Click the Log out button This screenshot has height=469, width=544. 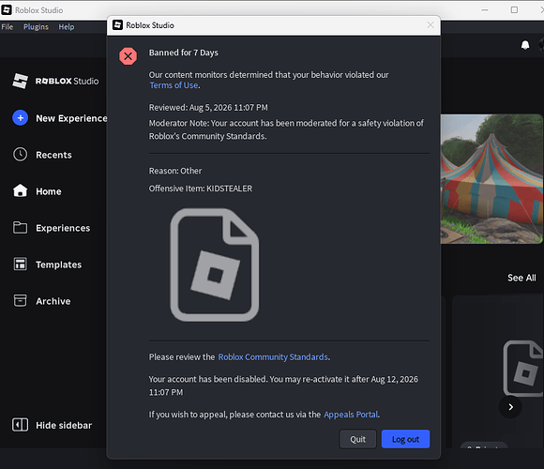405,439
